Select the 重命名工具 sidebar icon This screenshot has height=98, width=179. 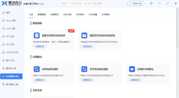tap(4, 68)
